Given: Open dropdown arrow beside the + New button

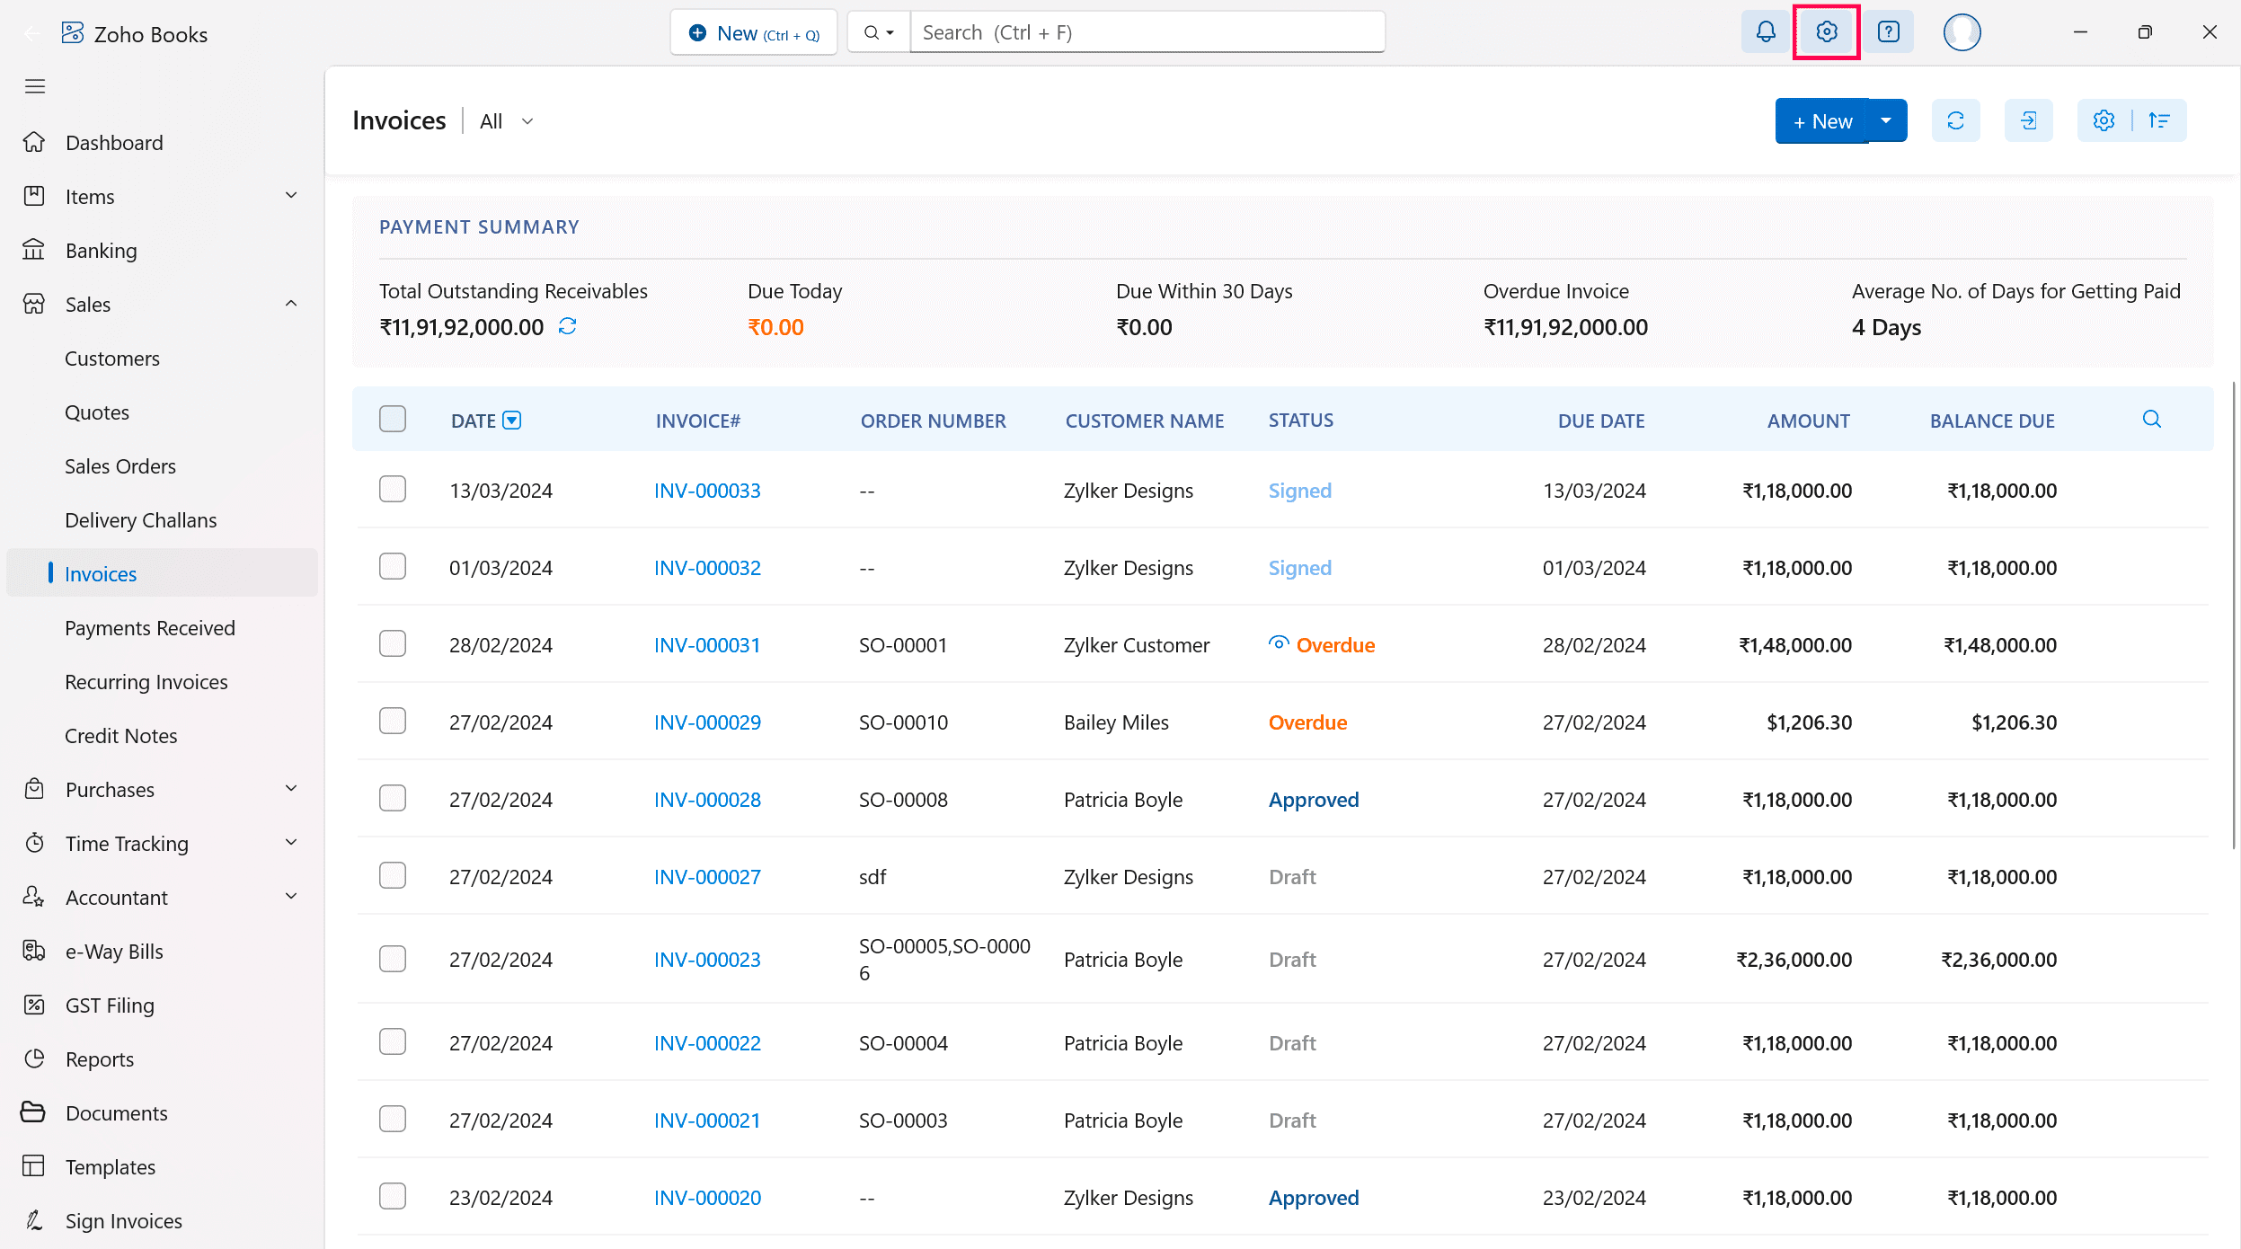Looking at the screenshot, I should coord(1886,120).
